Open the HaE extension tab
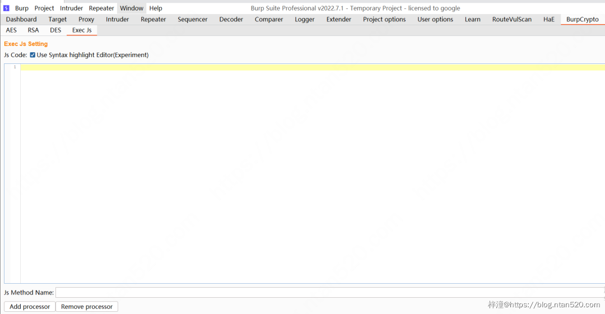605x314 pixels. 548,19
